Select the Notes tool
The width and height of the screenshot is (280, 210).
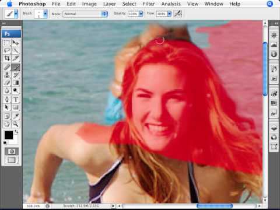[x=7, y=116]
